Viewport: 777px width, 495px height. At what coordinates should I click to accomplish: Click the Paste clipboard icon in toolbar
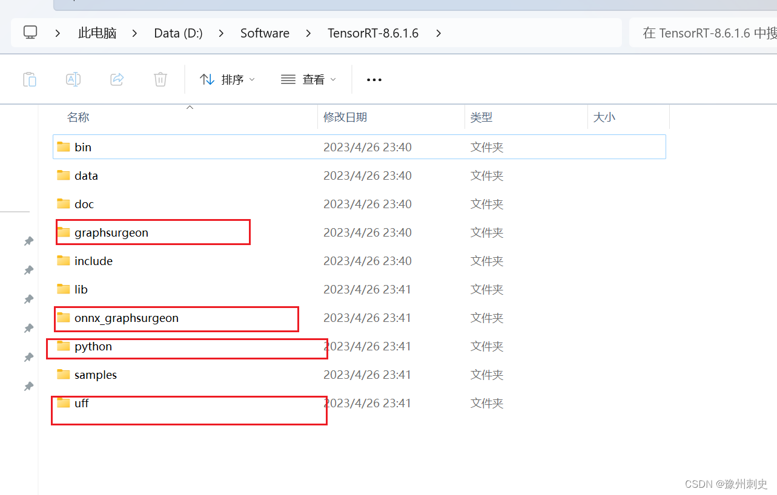tap(29, 79)
